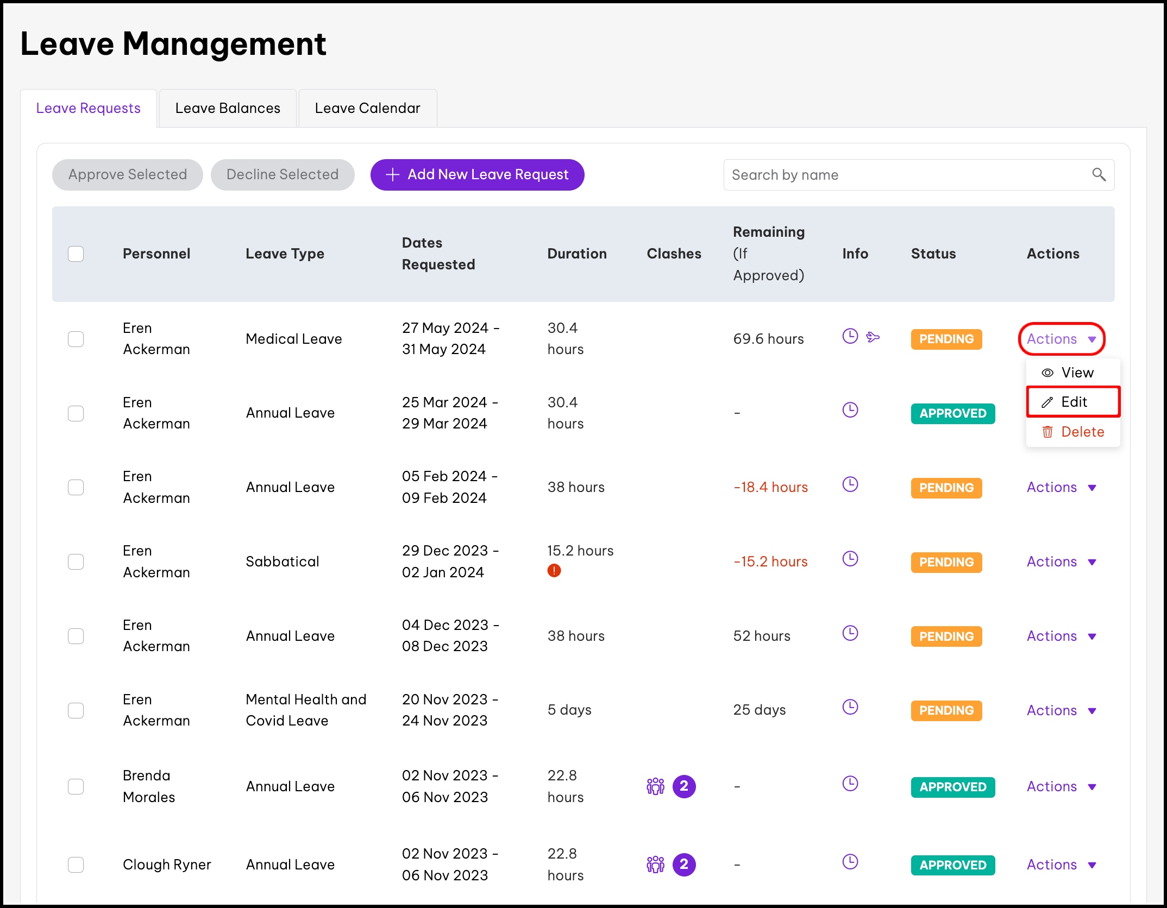Switch to the Leave Balances tab
1167x908 pixels.
228,108
